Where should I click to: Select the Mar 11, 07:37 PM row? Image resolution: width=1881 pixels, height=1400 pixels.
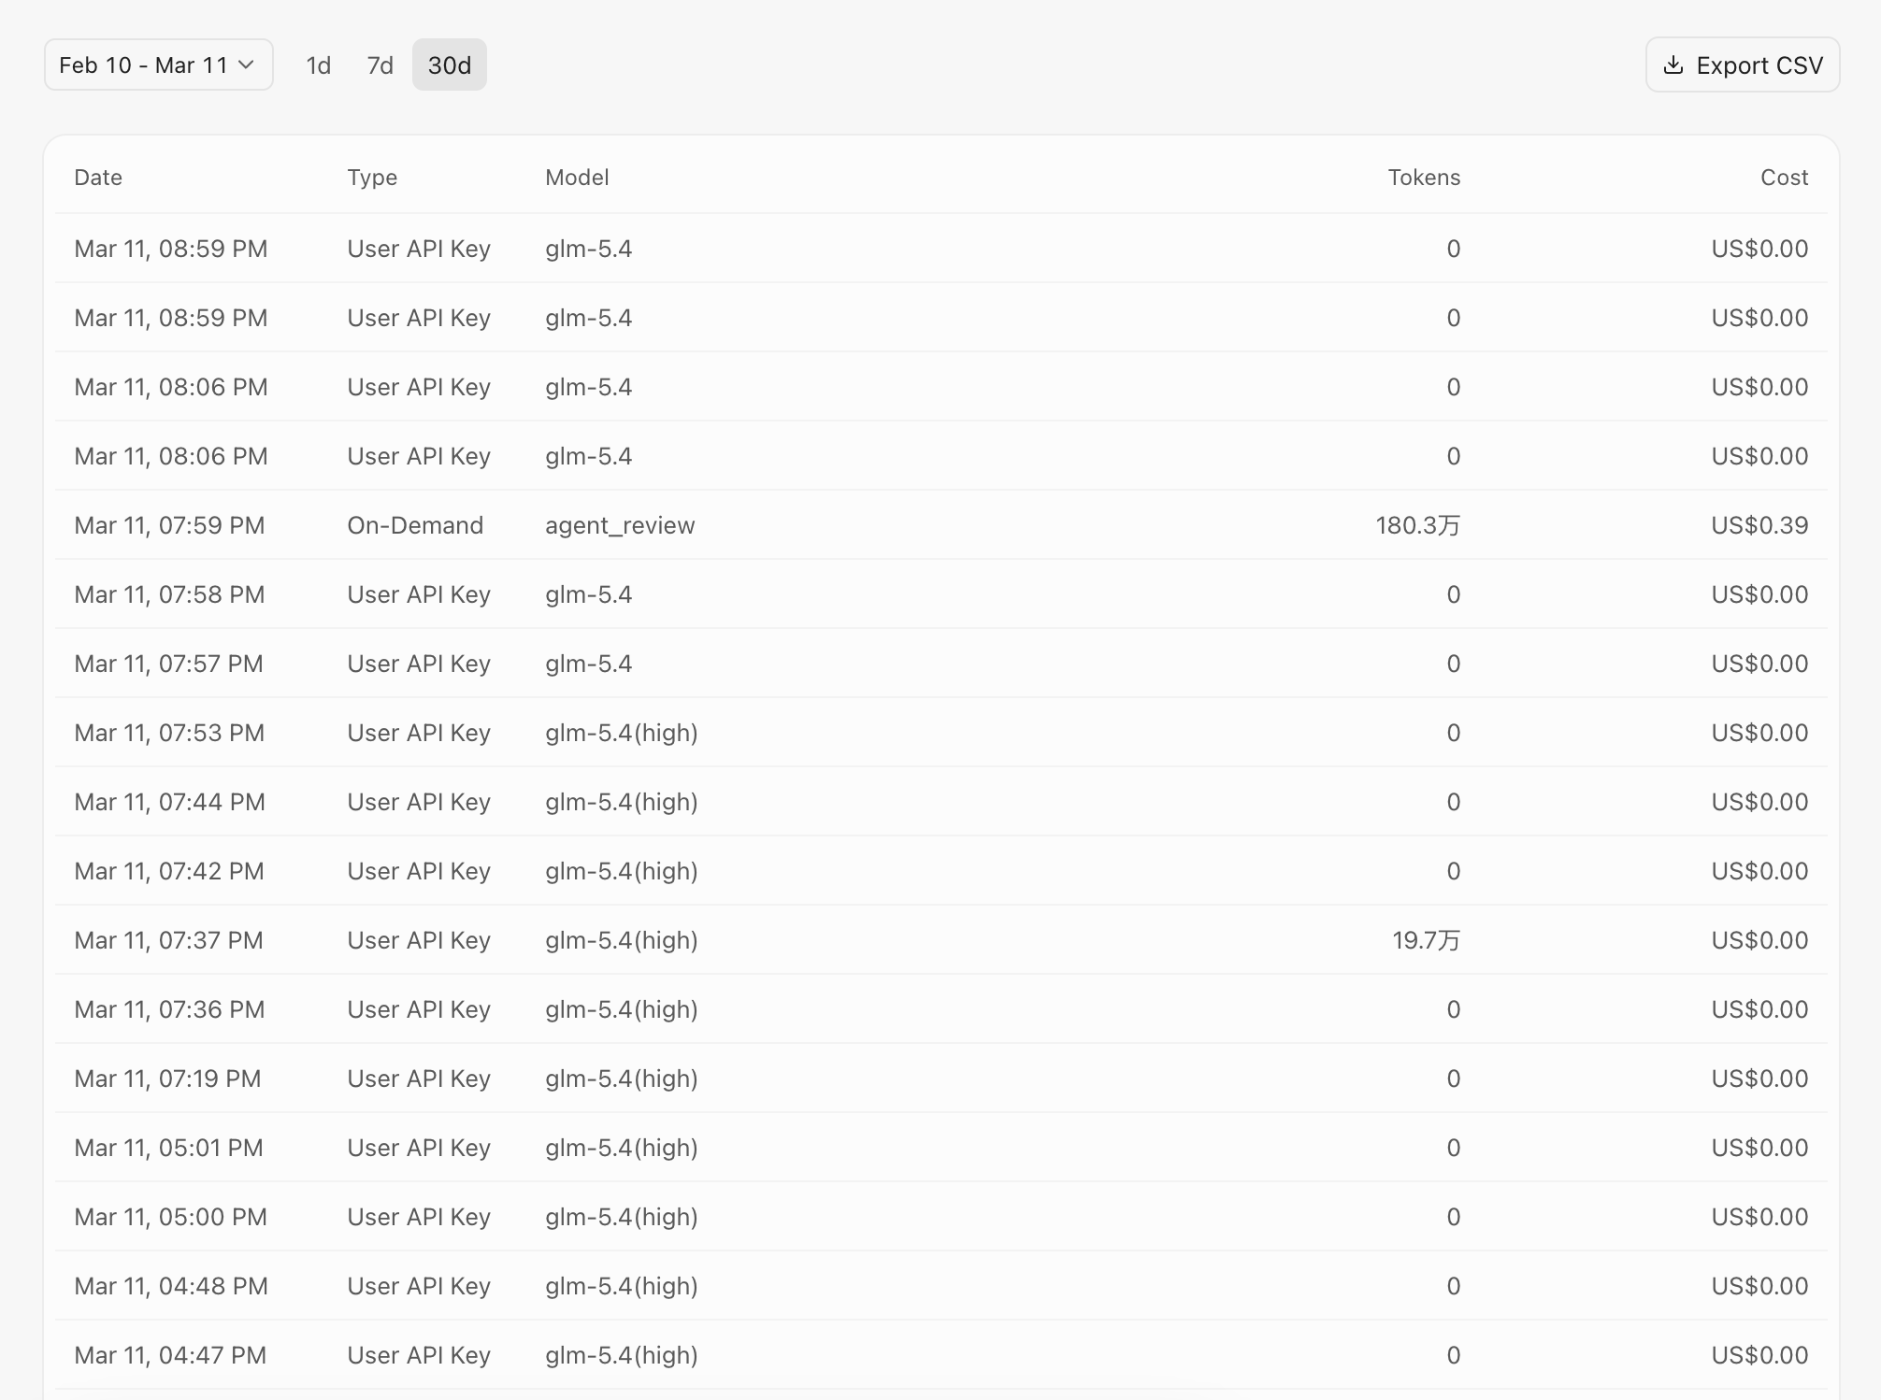[941, 940]
